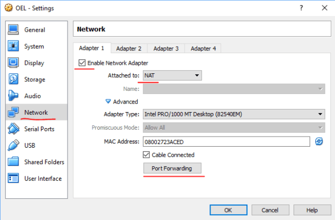The height and width of the screenshot is (220, 335).
Task: Click the Display screen icon
Action: tap(13, 63)
